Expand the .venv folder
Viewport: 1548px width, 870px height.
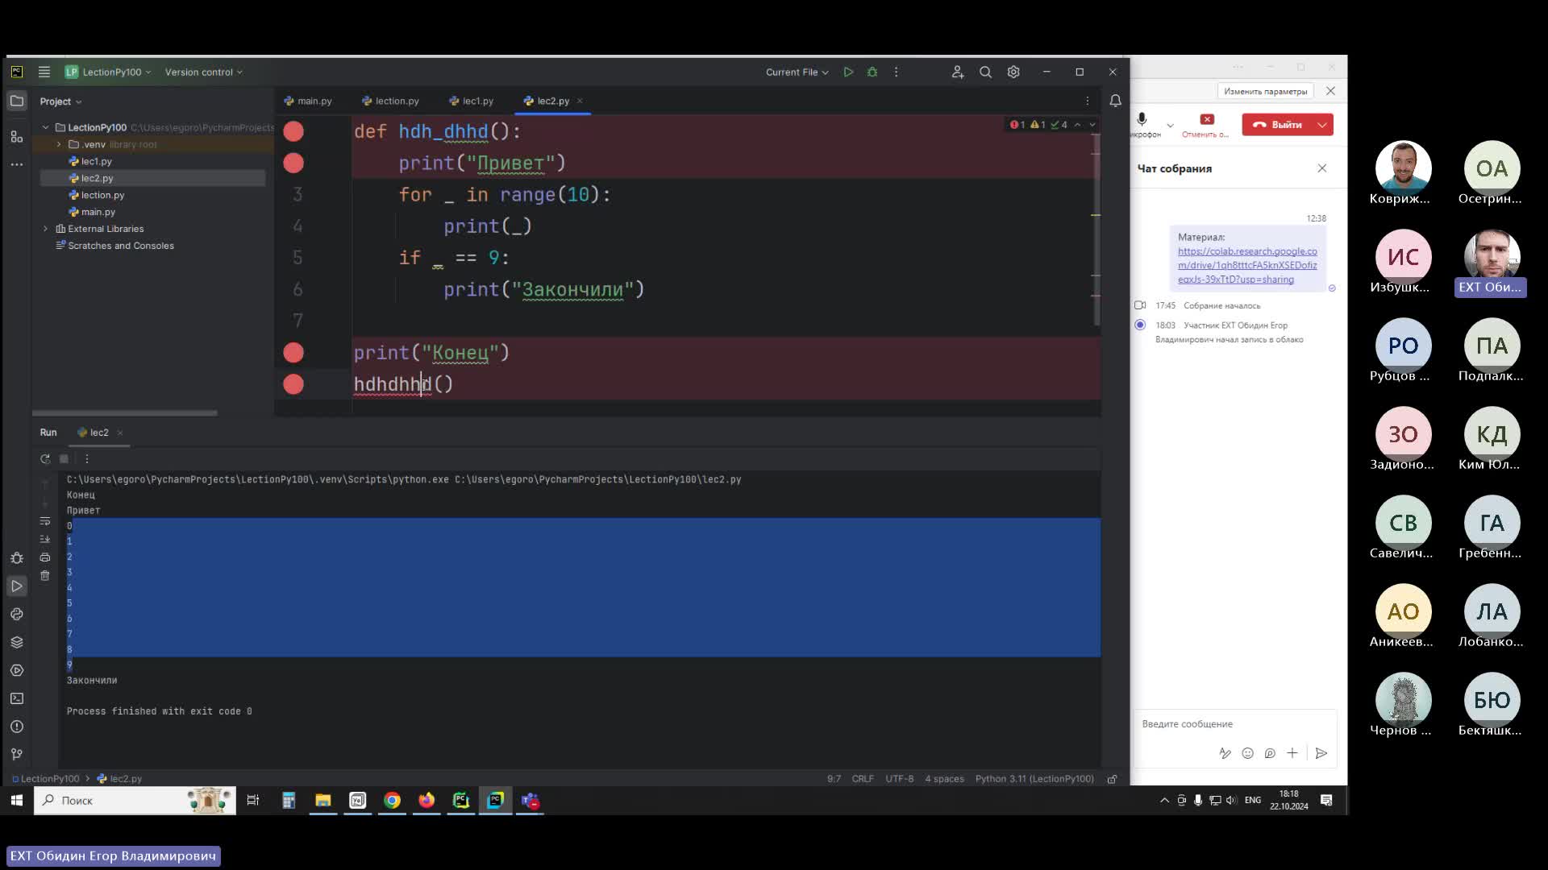tap(59, 144)
